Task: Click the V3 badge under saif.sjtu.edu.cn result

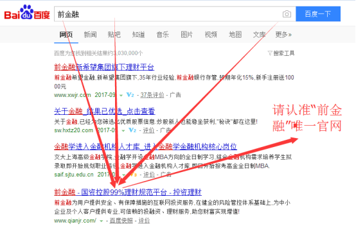Action: (133, 175)
